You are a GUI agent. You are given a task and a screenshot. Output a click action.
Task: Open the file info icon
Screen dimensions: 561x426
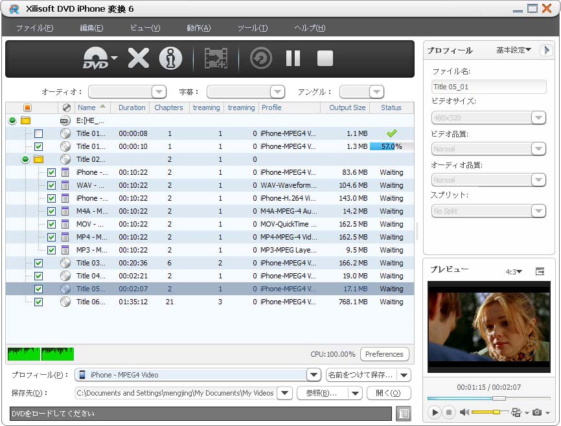pyautogui.click(x=171, y=59)
